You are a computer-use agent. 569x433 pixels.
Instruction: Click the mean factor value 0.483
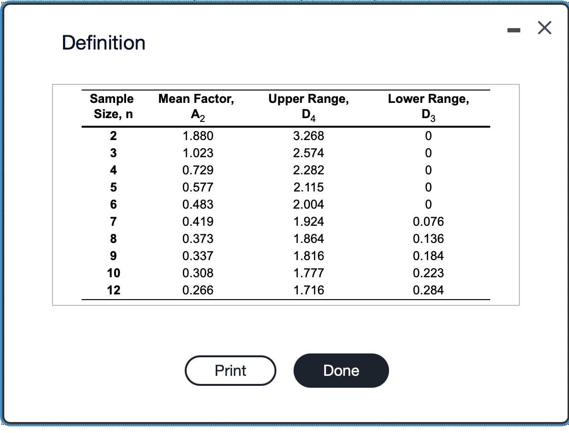click(198, 204)
